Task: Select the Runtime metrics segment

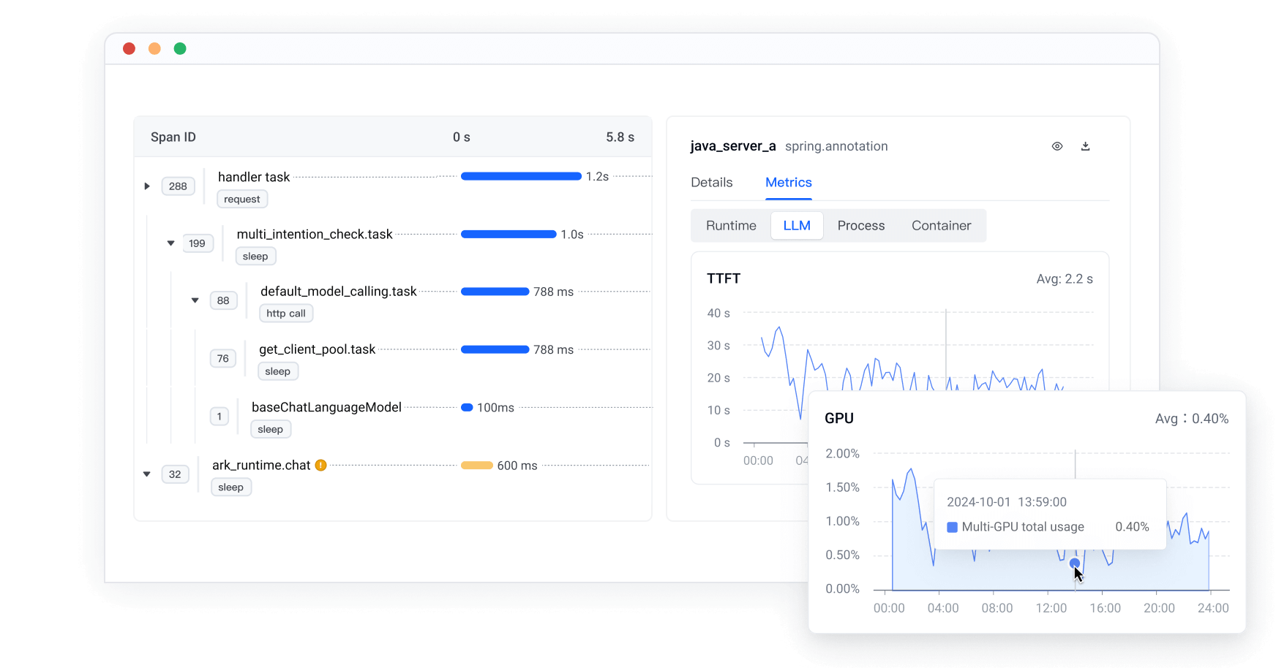Action: point(730,226)
